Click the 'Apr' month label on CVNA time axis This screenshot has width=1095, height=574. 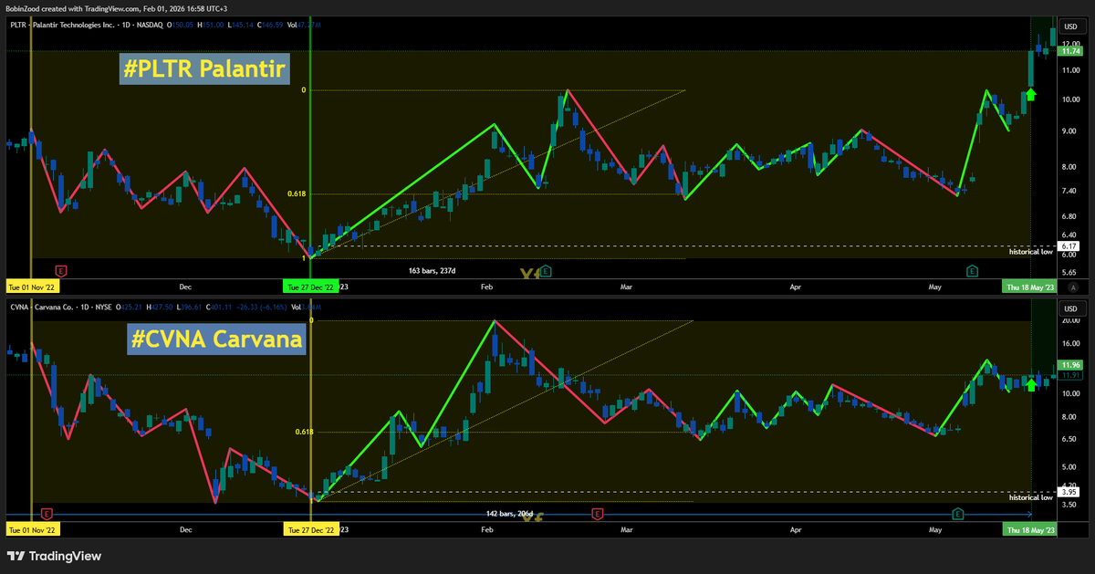pos(796,529)
